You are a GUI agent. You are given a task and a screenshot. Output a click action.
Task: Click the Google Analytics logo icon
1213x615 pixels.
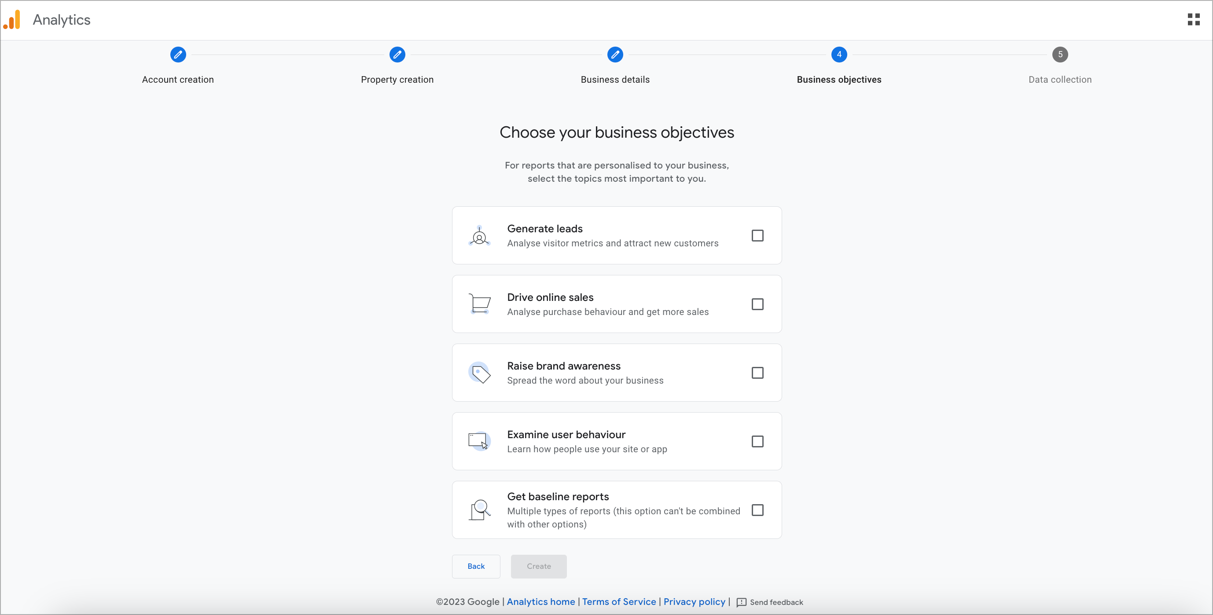(x=12, y=20)
